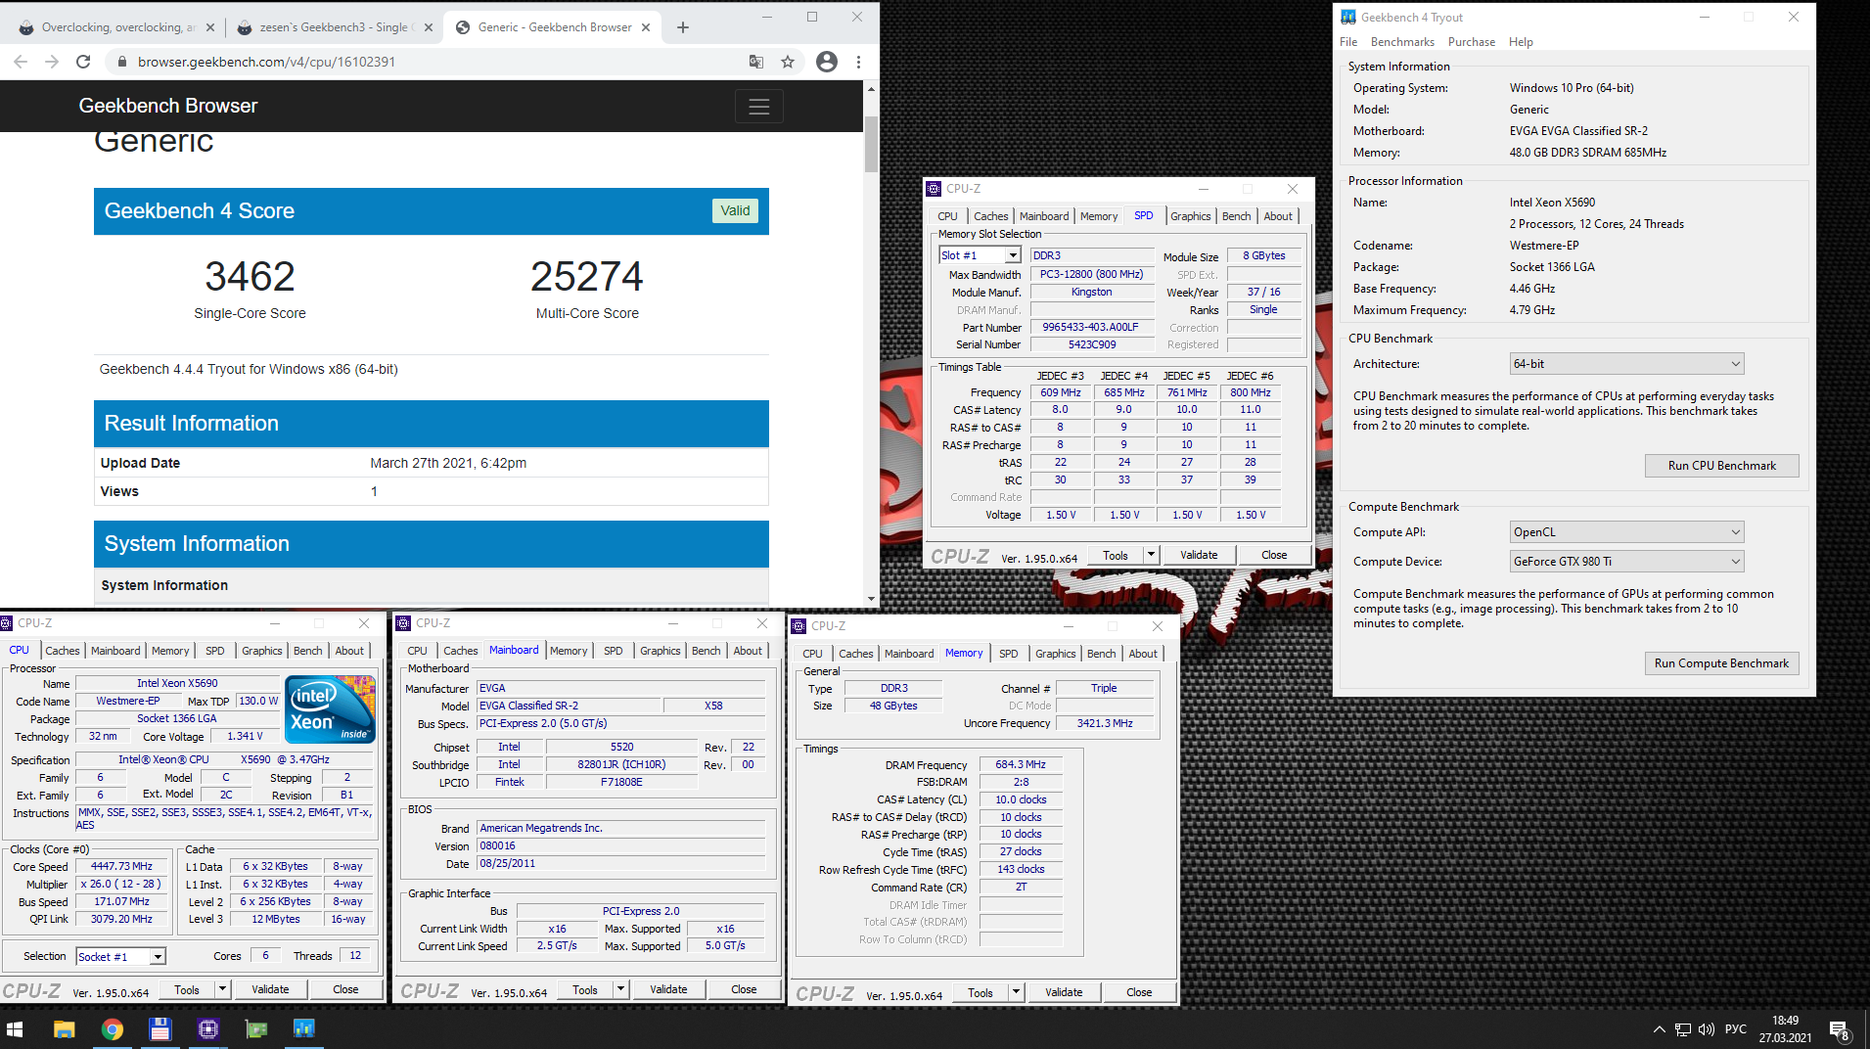Click the green Valid badge
The width and height of the screenshot is (1870, 1049).
[735, 210]
